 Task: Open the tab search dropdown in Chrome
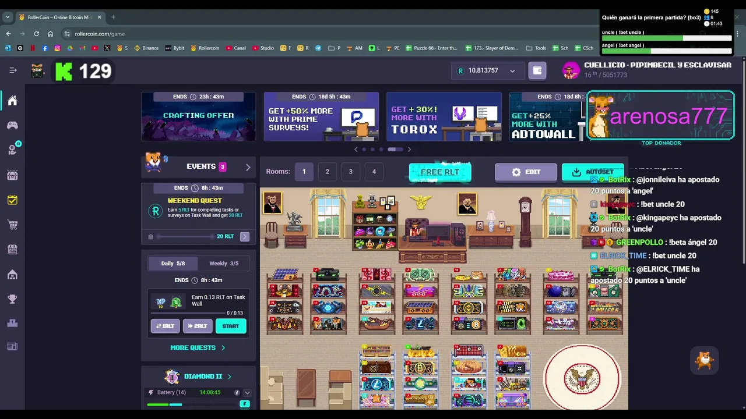8,17
